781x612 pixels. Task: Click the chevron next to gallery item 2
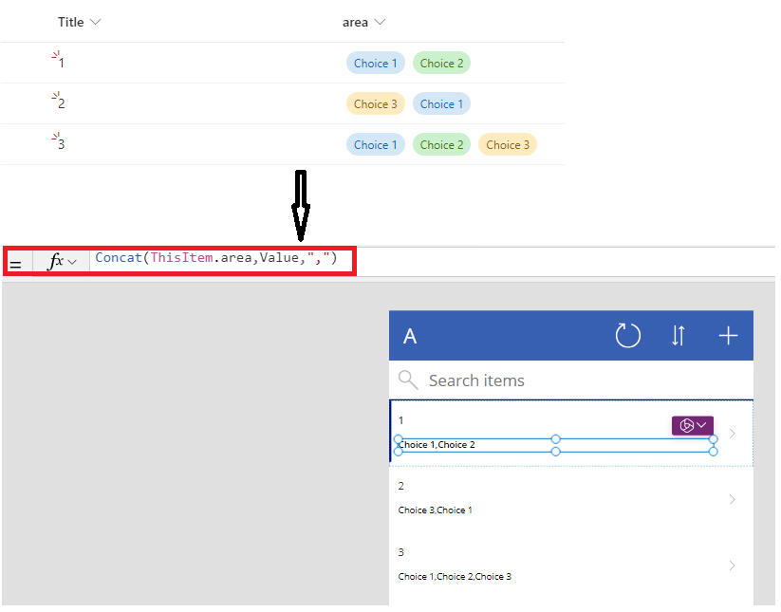[x=732, y=497]
